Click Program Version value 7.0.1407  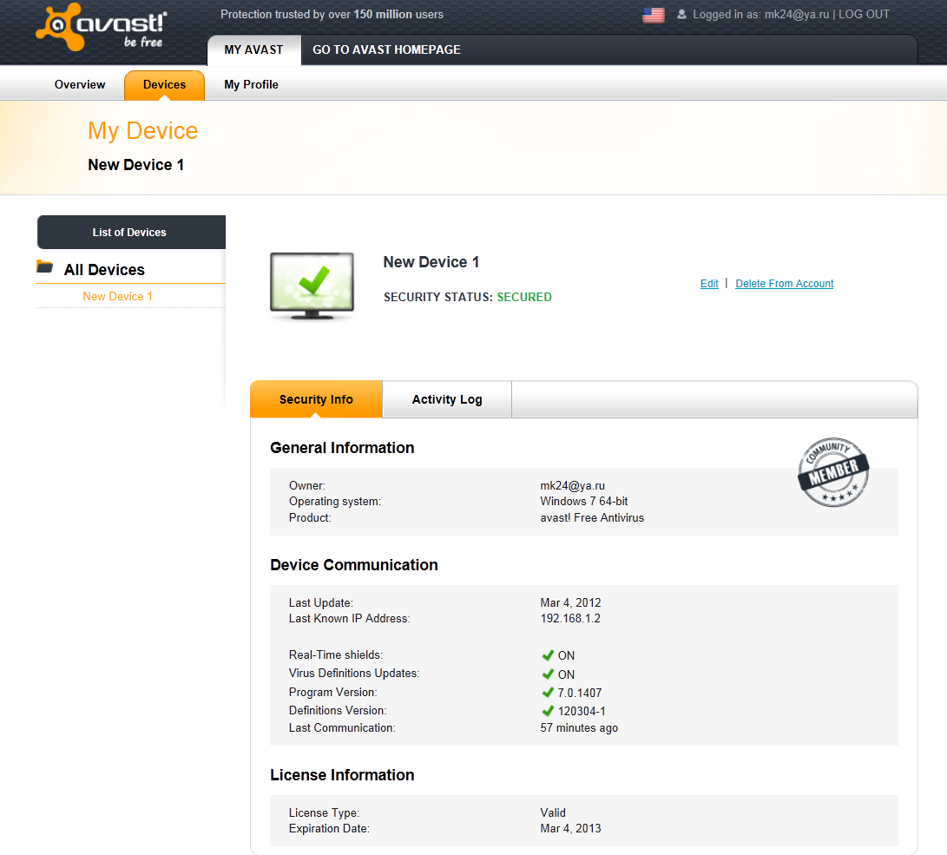point(580,693)
